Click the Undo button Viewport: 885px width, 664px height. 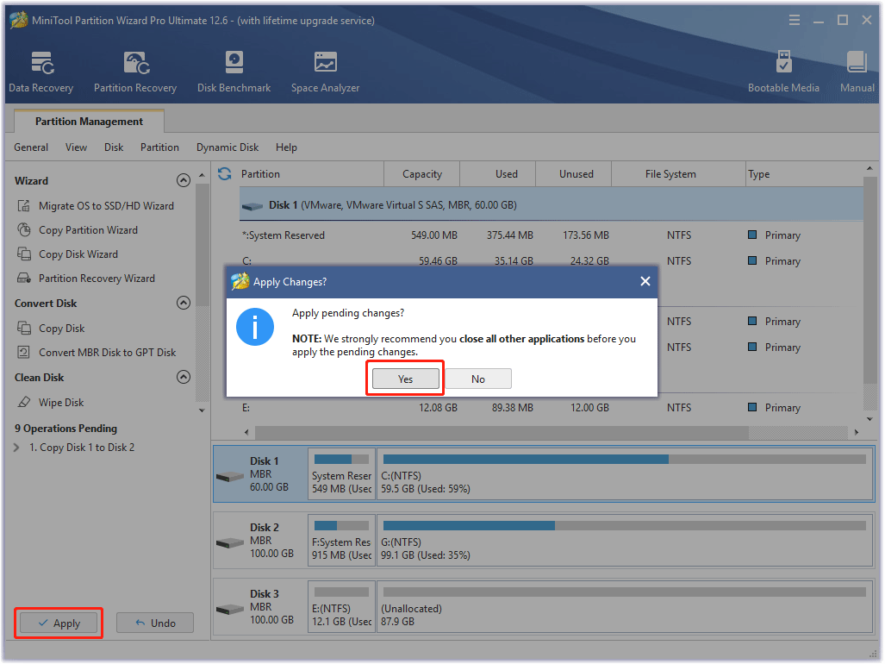[x=155, y=623]
